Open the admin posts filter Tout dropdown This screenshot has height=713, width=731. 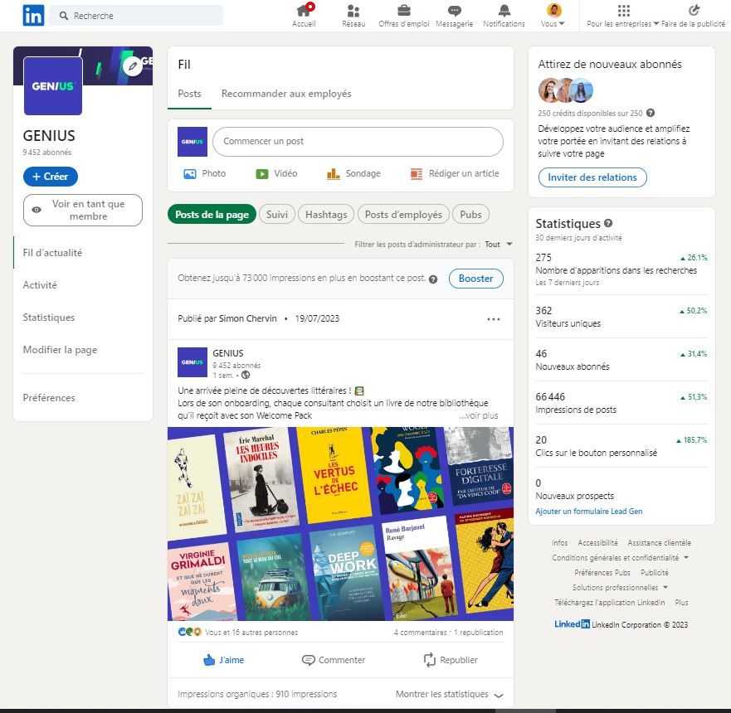click(x=499, y=244)
